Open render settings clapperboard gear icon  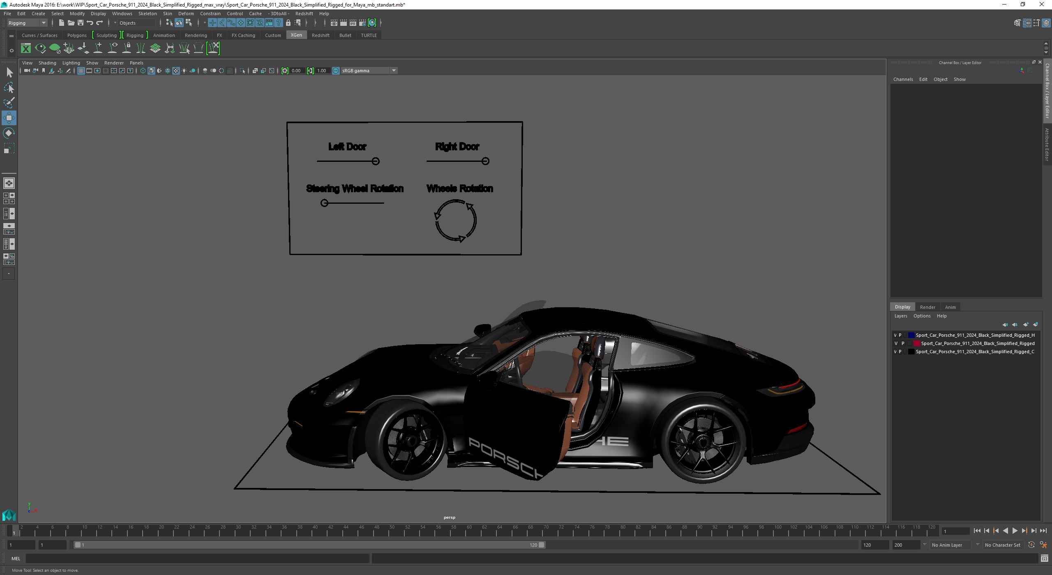point(362,23)
